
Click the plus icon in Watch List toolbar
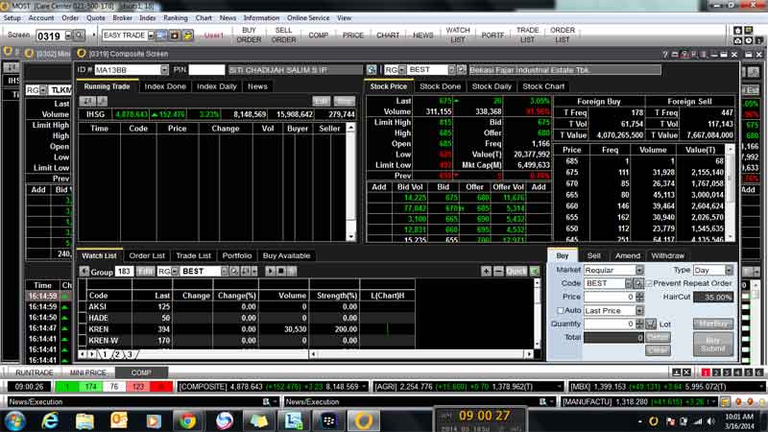(x=487, y=272)
